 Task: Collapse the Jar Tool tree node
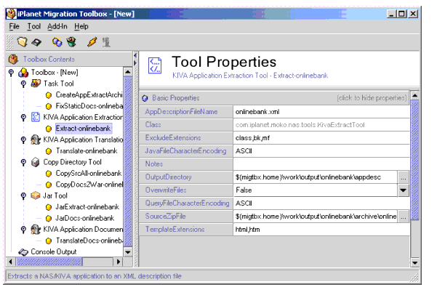pos(24,195)
